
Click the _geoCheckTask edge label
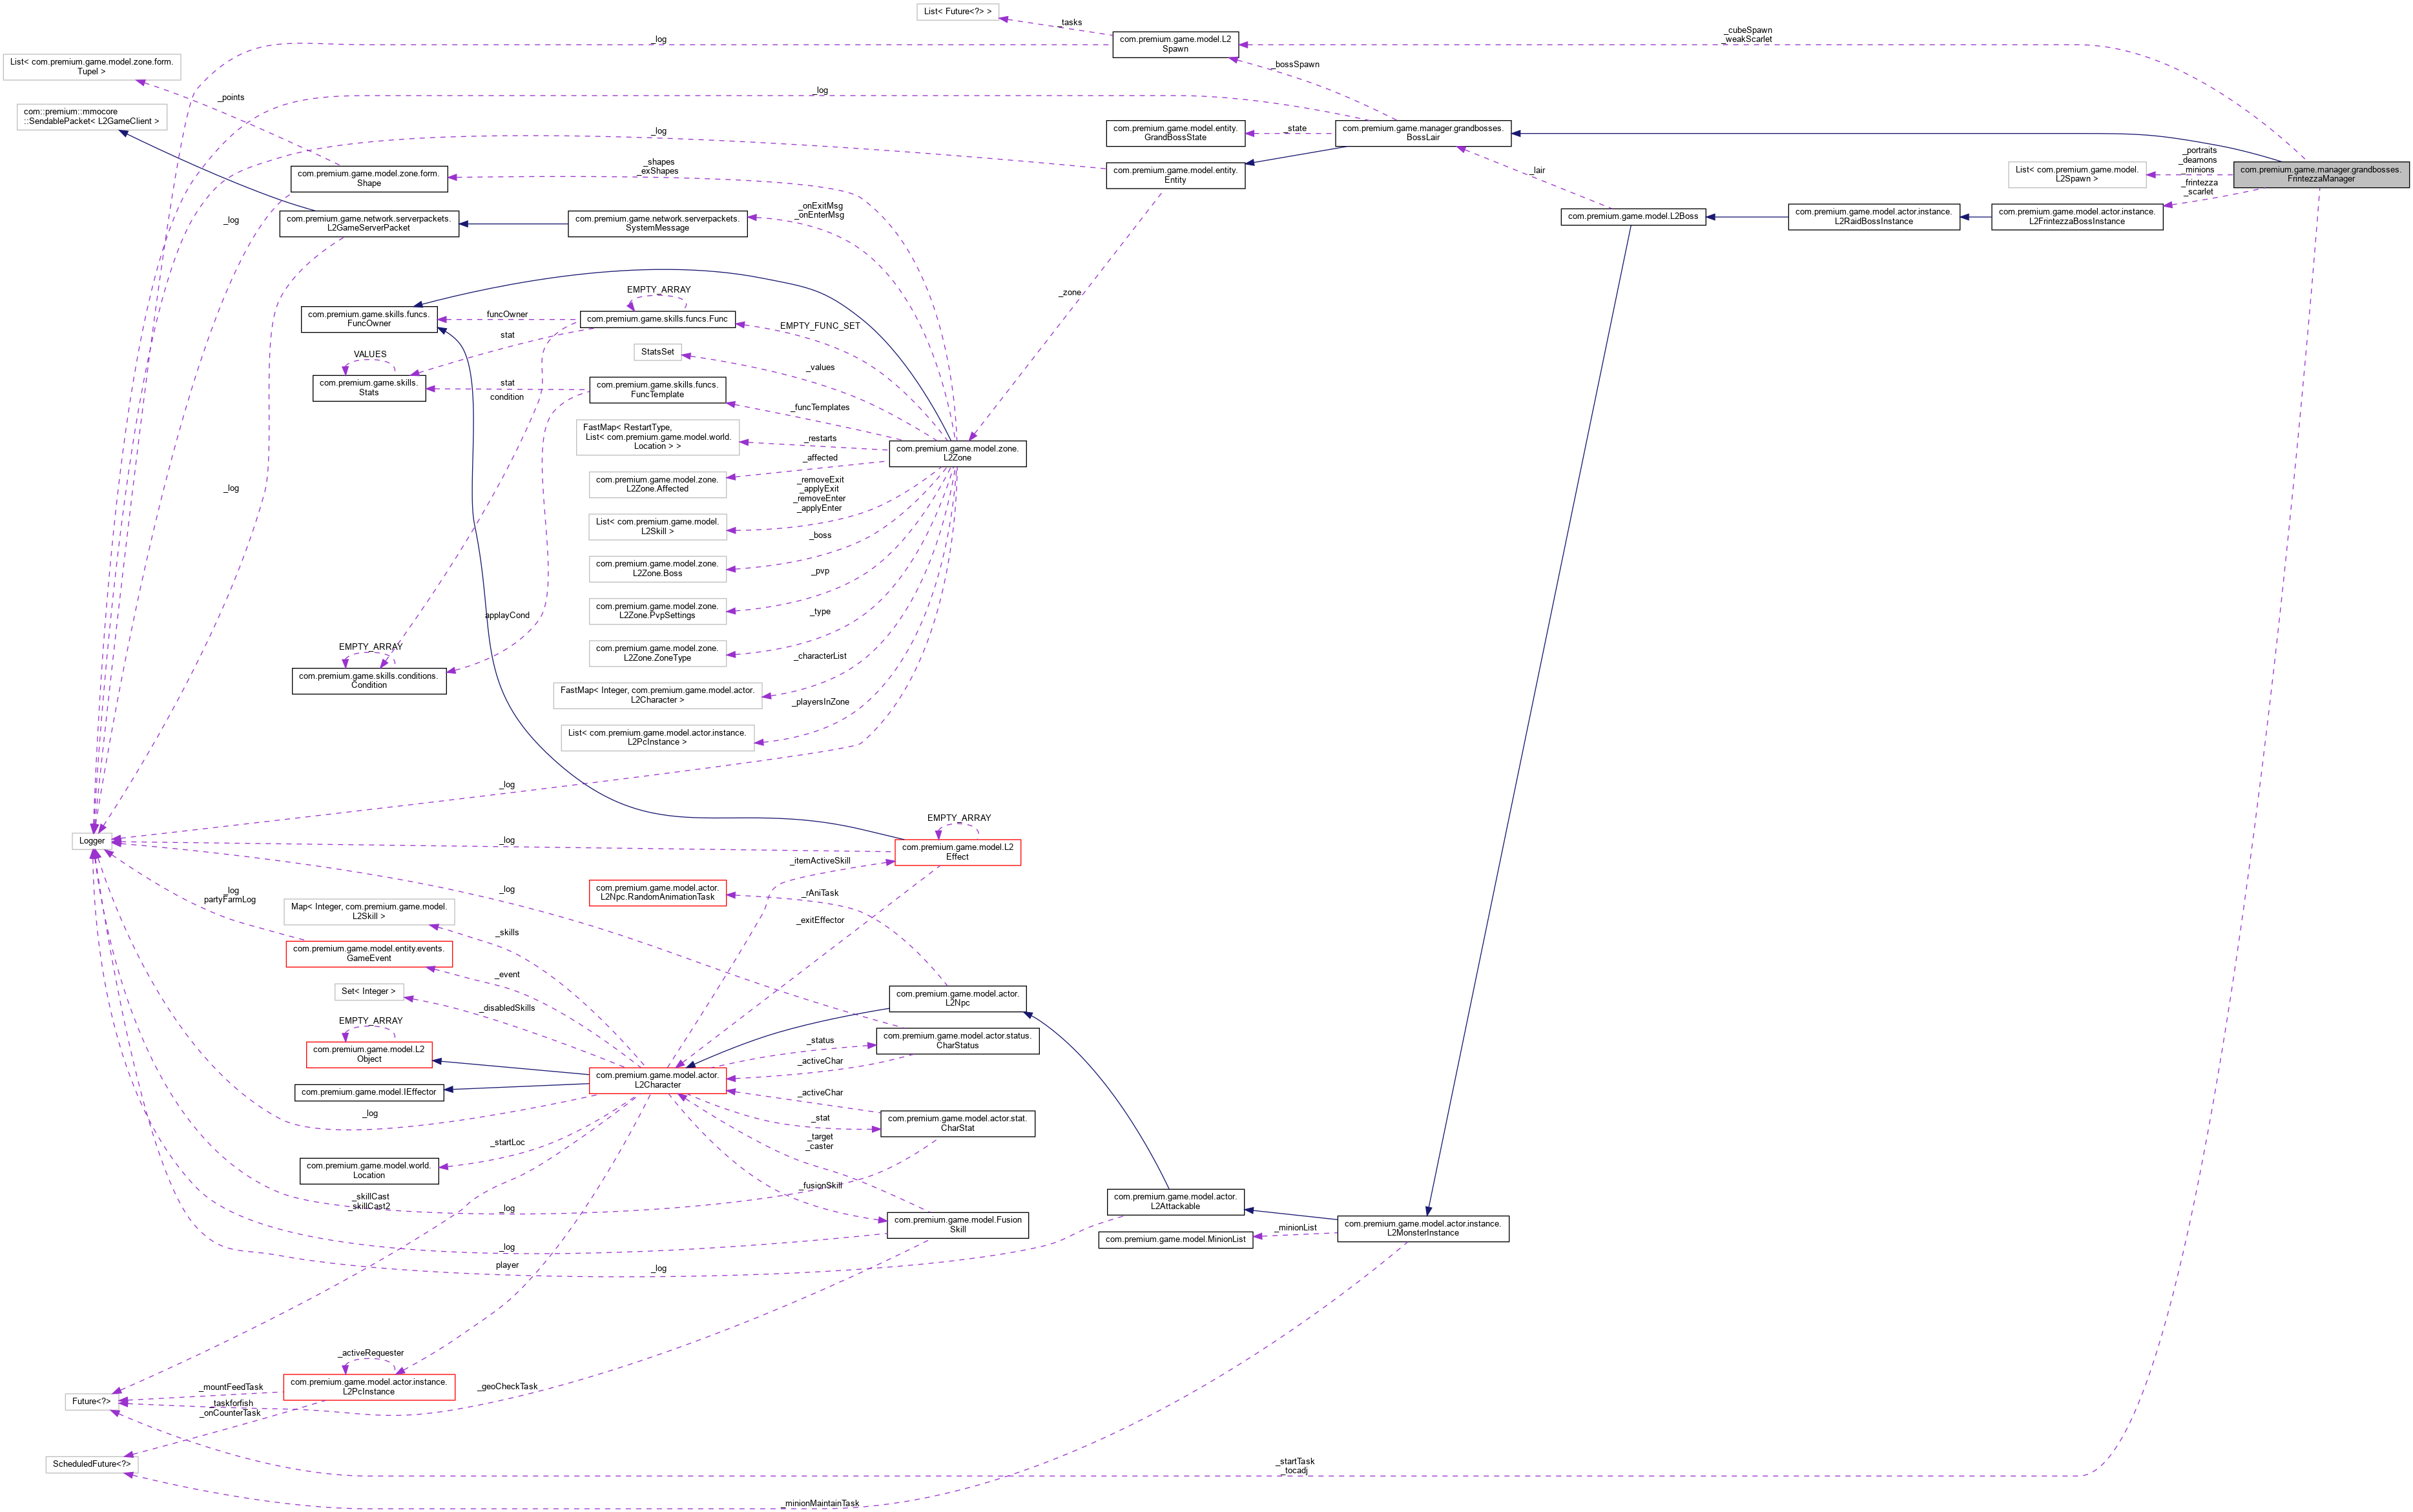click(x=507, y=1386)
